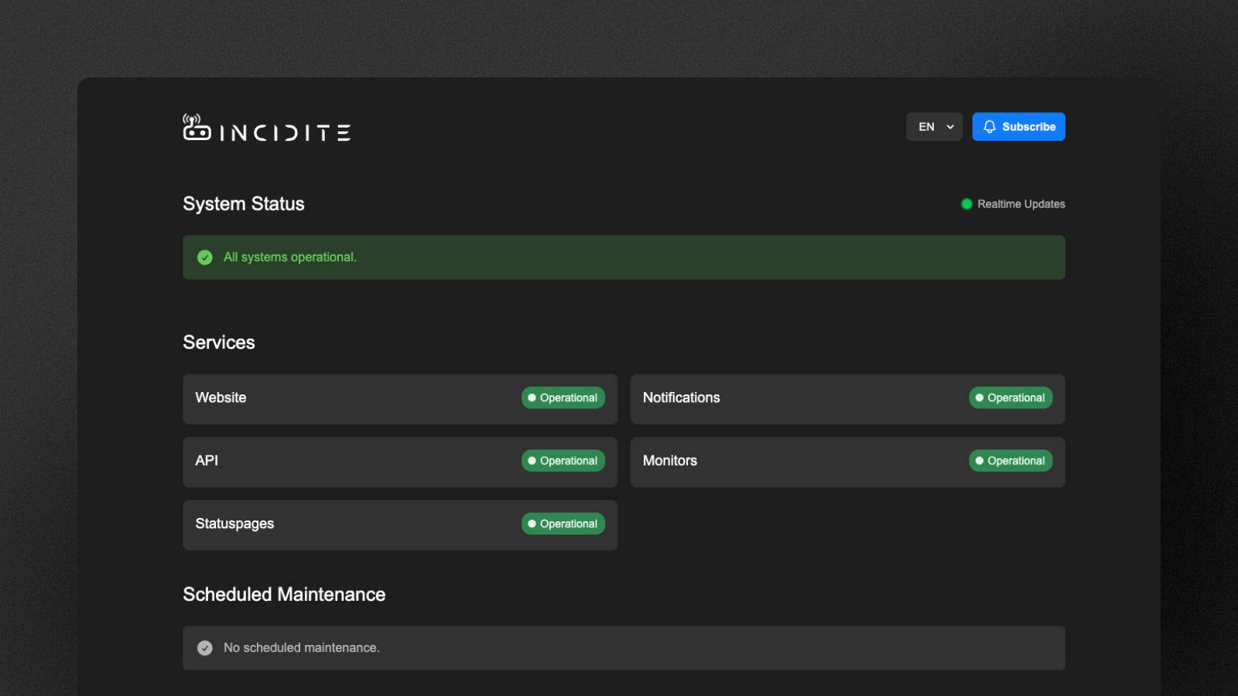Image resolution: width=1238 pixels, height=696 pixels.
Task: Select the API service card
Action: click(x=348, y=462)
